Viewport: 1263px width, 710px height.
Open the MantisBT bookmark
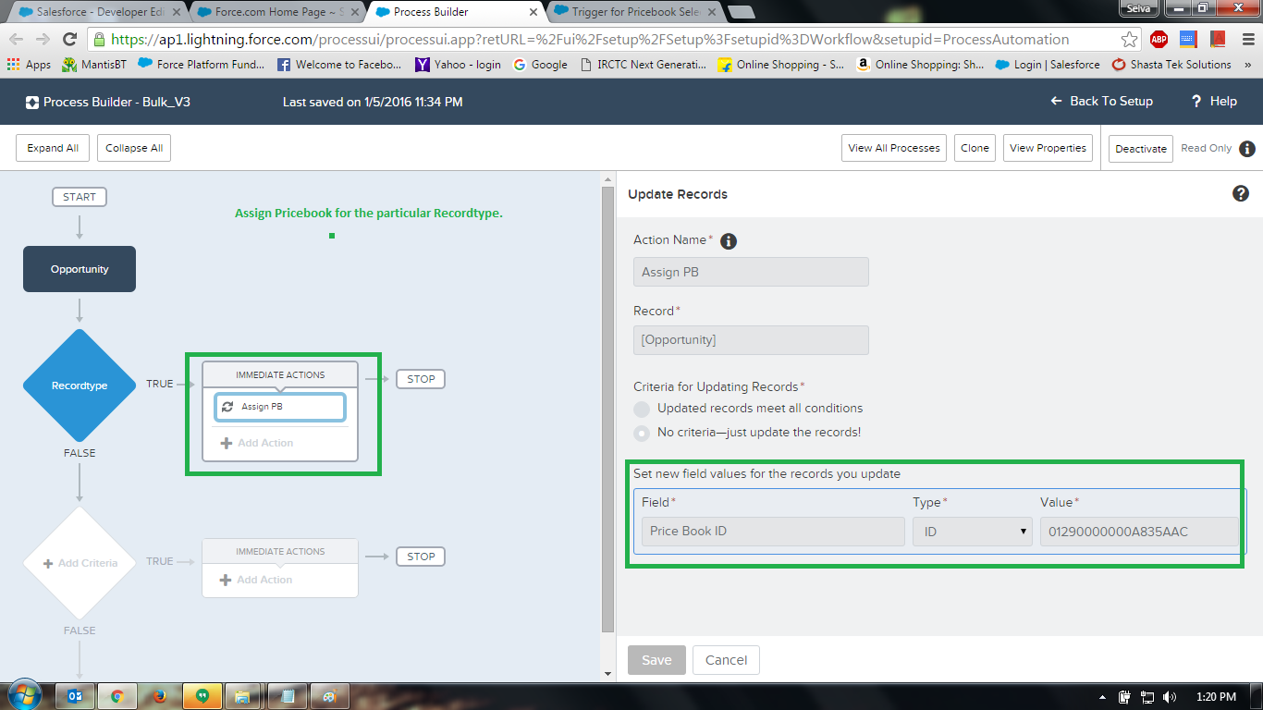coord(94,65)
